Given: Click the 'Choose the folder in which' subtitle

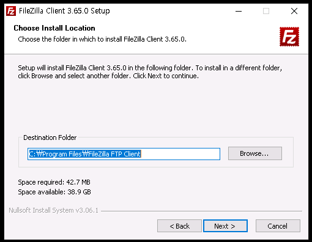Looking at the screenshot, I should coord(102,39).
